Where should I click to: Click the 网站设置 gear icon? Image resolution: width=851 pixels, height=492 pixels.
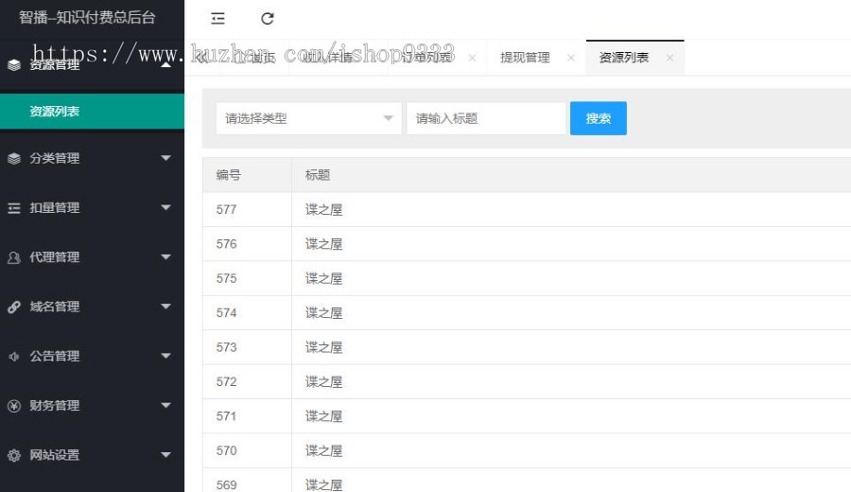(14, 455)
